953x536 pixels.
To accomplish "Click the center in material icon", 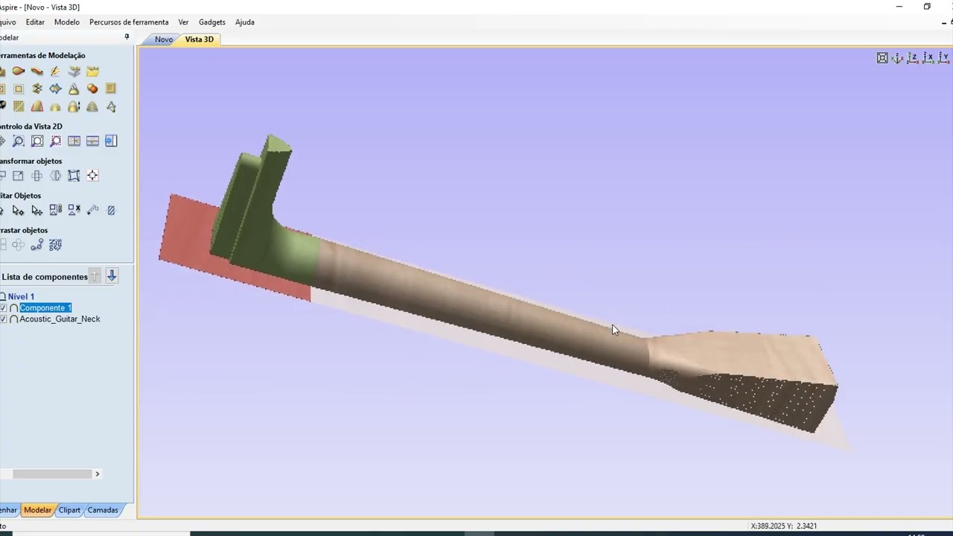I will point(92,176).
